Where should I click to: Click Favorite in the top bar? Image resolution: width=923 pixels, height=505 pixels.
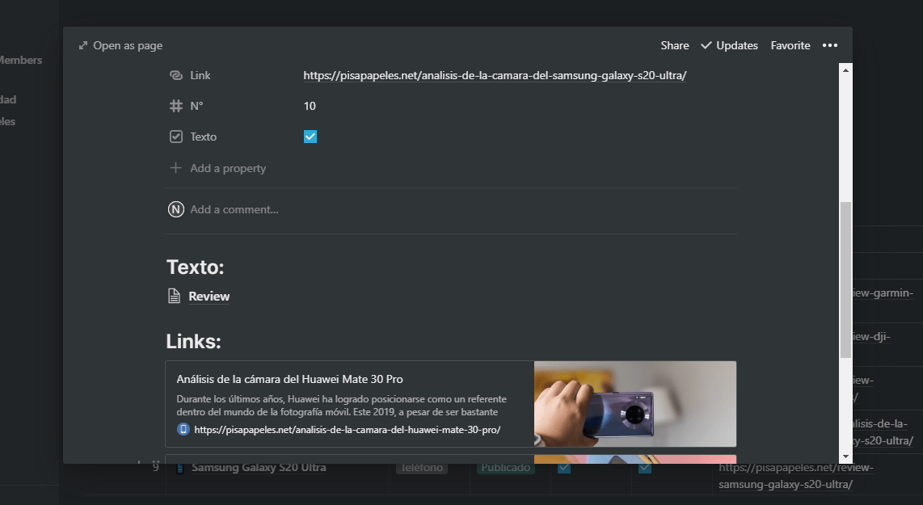coord(790,46)
